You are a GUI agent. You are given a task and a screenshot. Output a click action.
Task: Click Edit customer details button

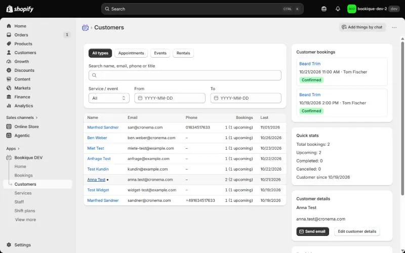coord(357,232)
